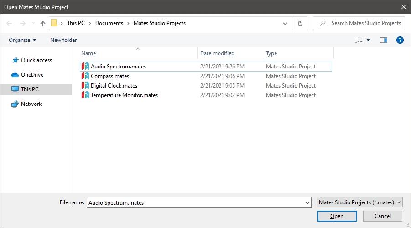Show the preview pane
Viewport: 411px width, 228px height.
click(384, 40)
